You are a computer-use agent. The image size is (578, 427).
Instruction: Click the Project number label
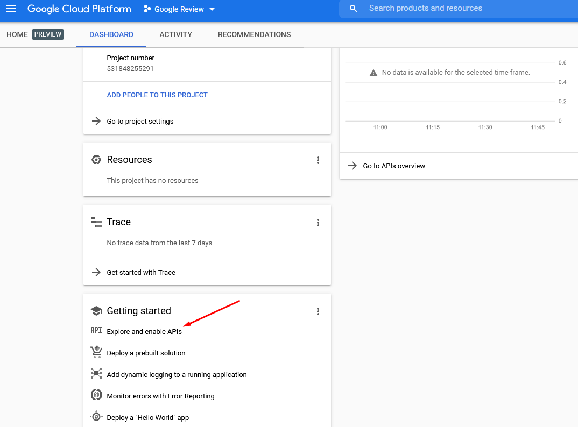130,58
